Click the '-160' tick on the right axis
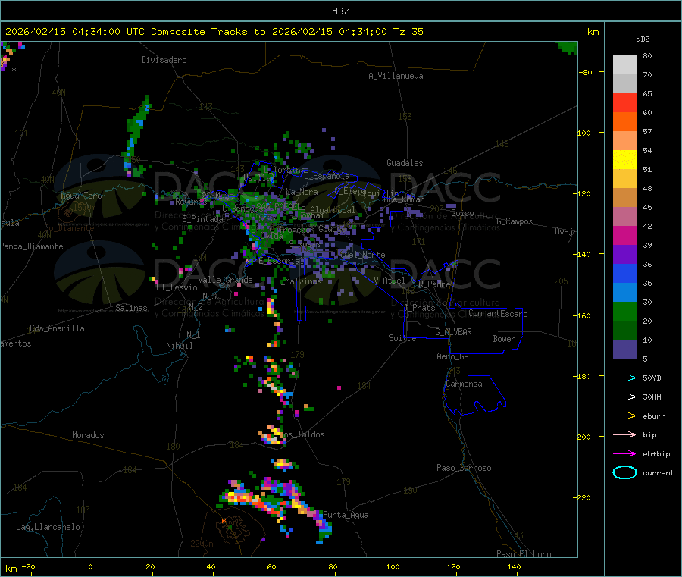682x577 pixels. [583, 315]
